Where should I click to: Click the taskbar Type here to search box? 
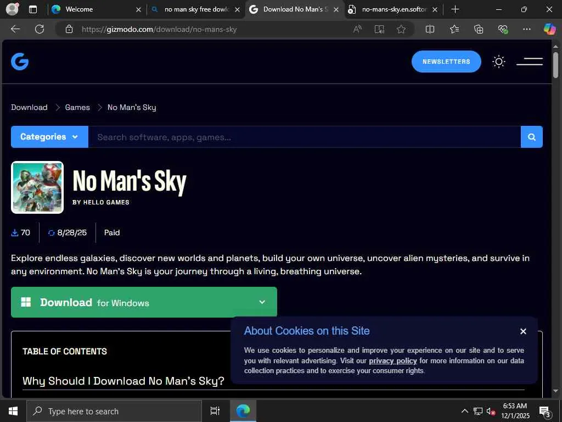click(x=114, y=411)
